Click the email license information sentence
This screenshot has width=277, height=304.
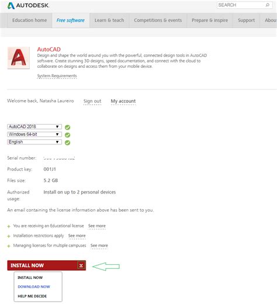coord(81,210)
